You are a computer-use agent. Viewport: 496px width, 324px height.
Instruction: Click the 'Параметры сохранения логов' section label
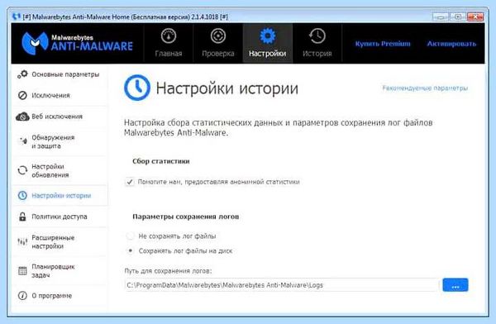(x=186, y=217)
